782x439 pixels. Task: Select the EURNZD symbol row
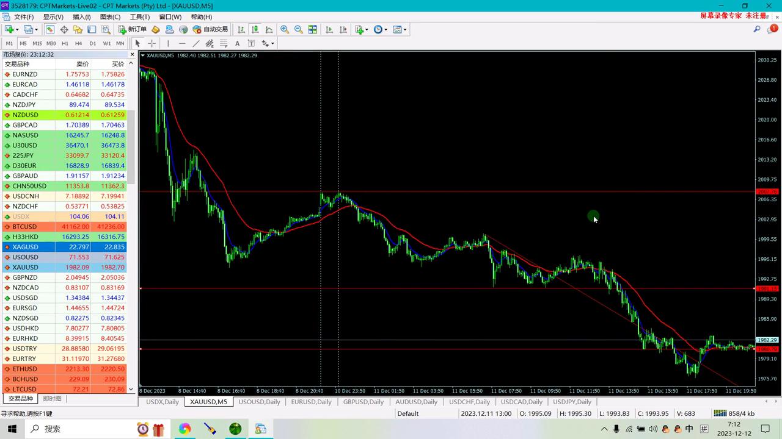64,74
